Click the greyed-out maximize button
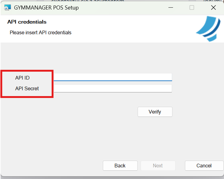Image resolution: width=224 pixels, height=179 pixels. point(192,8)
